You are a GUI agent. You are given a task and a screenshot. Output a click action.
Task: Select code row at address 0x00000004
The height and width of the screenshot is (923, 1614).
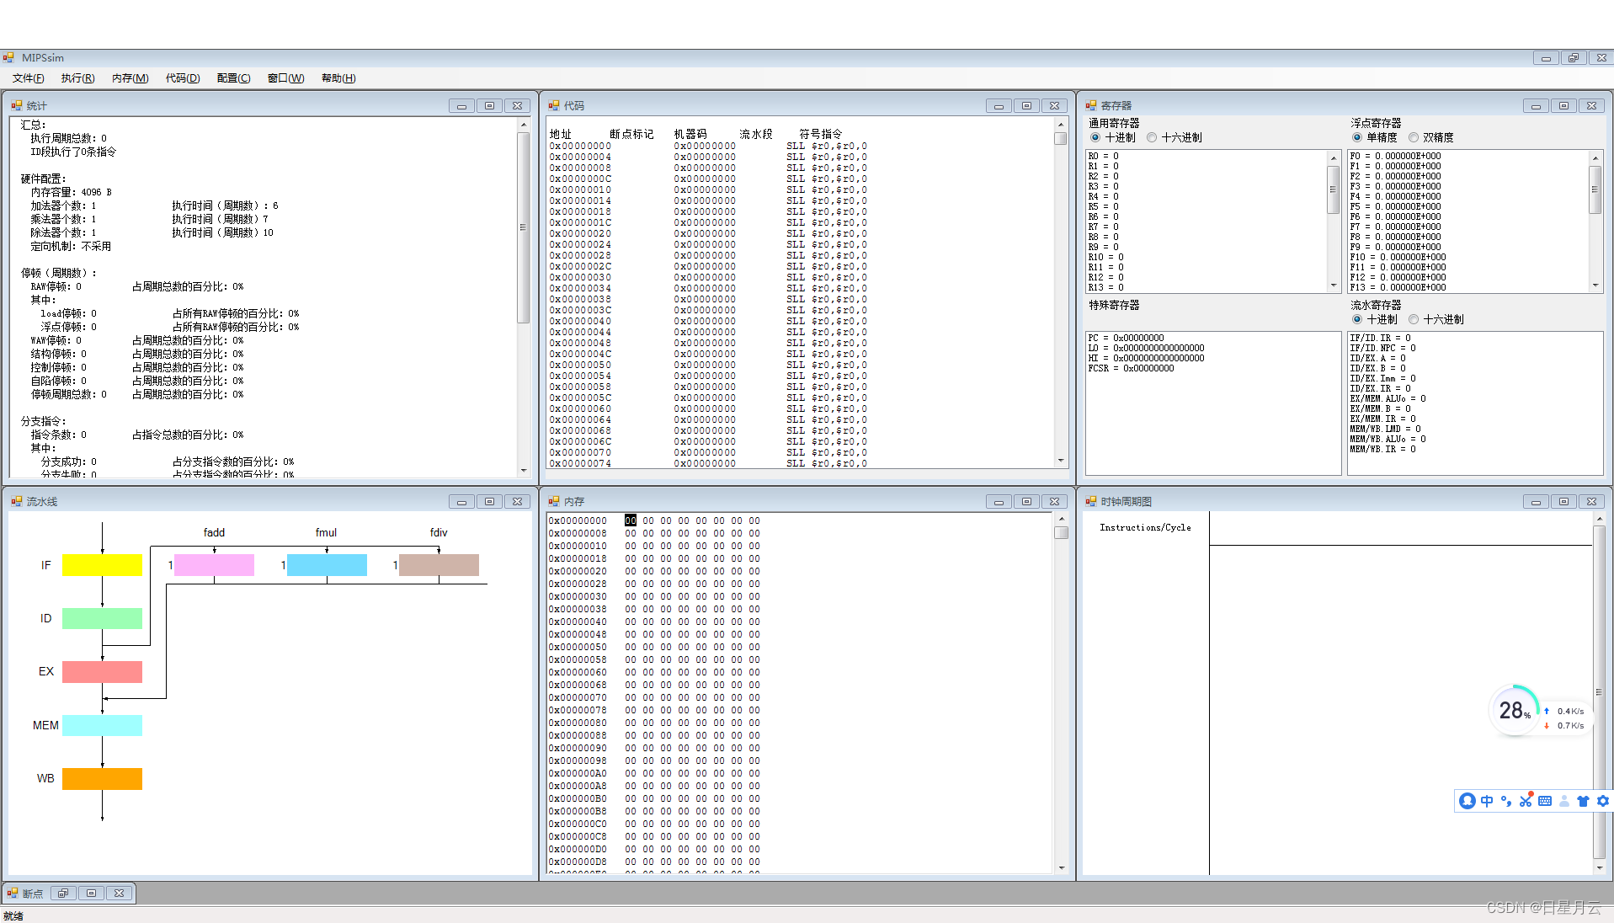(708, 157)
